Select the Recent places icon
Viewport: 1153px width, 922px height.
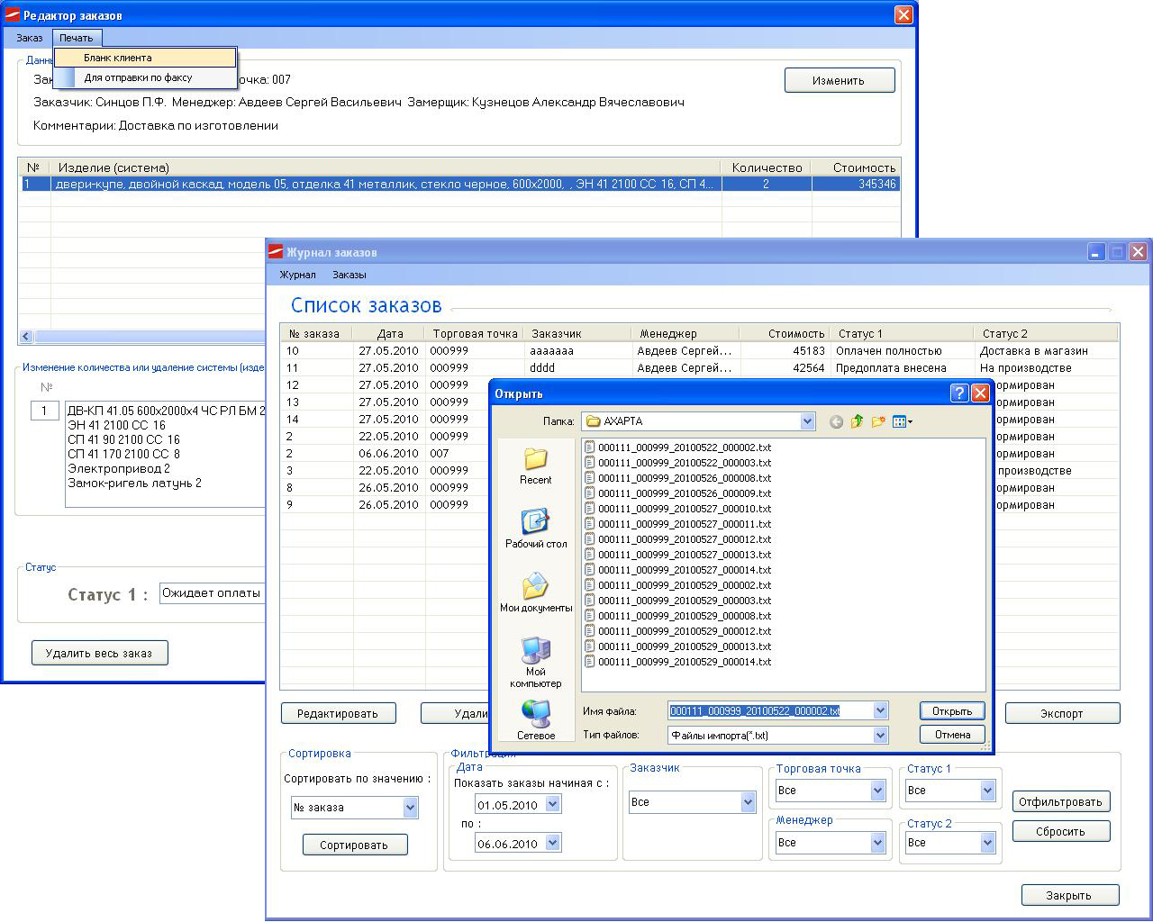point(535,466)
